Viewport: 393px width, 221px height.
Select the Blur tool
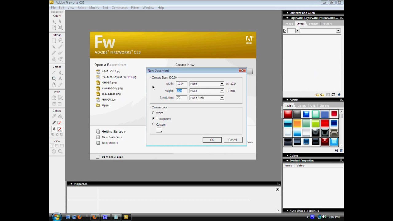[x=54, y=59]
